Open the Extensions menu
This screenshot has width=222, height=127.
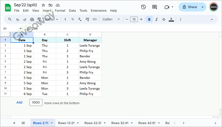pos(99,11)
